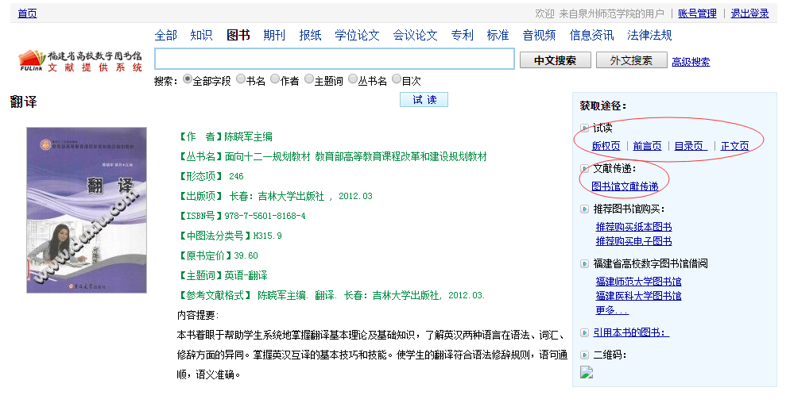Open the 图书馆文献传递 link
The height and width of the screenshot is (403, 790).
tap(625, 186)
